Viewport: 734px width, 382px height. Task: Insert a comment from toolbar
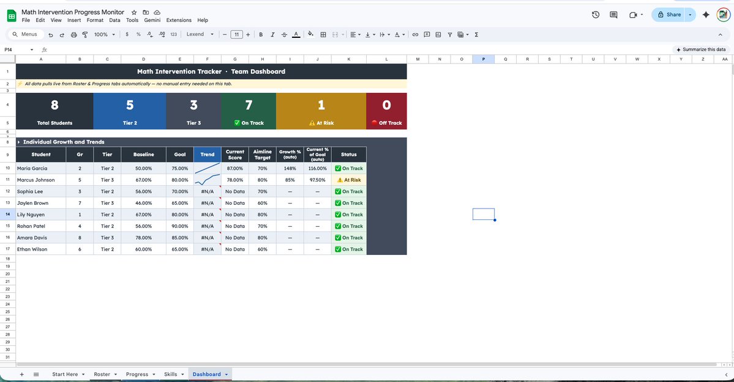tap(427, 35)
